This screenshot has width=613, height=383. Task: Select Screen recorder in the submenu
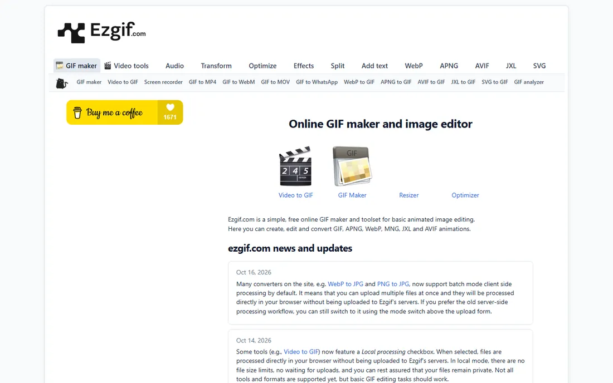[163, 82]
